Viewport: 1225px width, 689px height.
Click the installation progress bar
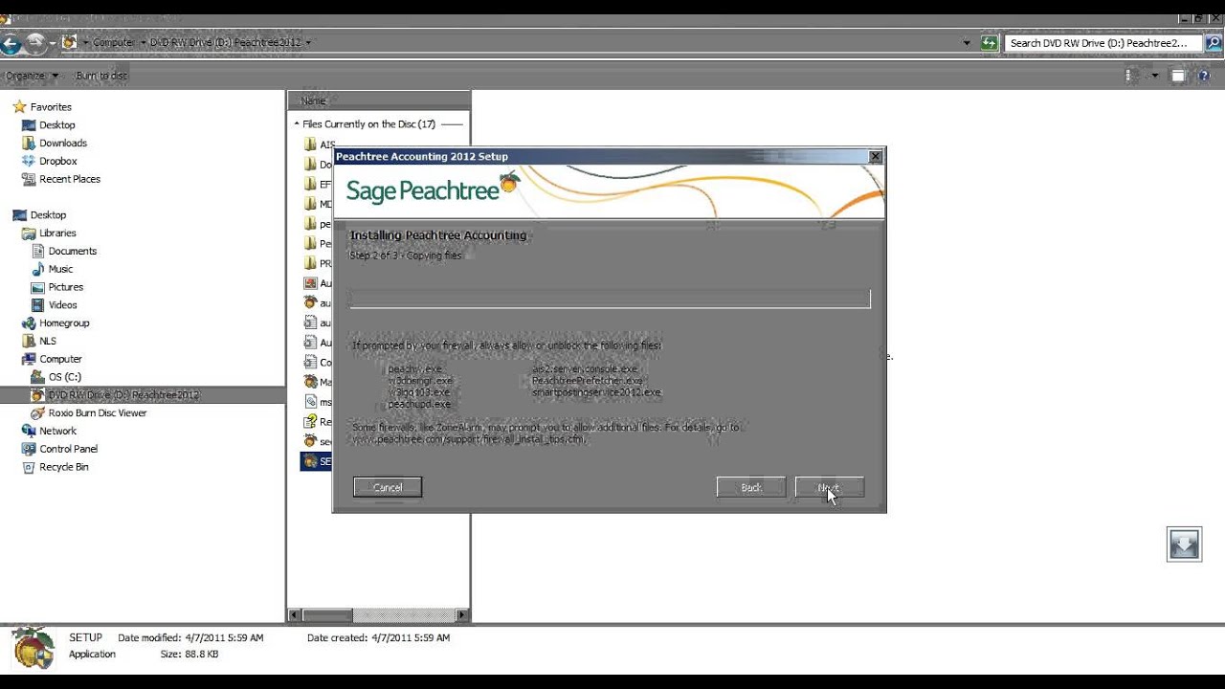point(610,300)
